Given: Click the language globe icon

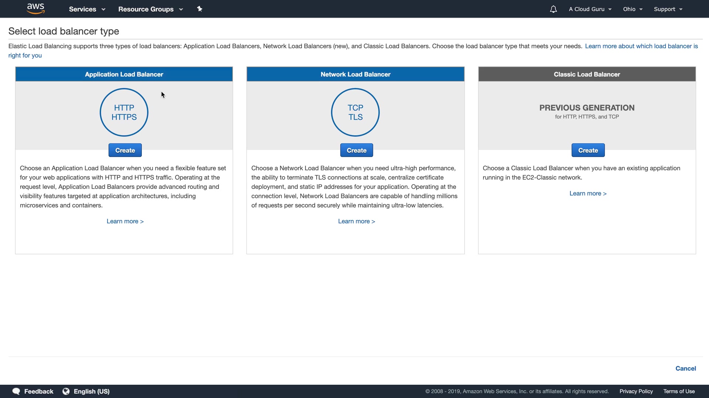Looking at the screenshot, I should coord(66,391).
